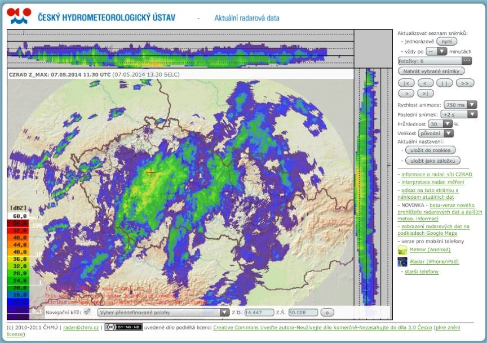The width and height of the screenshot is (487, 343).
Task: Click the 'o' button beside coordinates
Action: (x=327, y=312)
